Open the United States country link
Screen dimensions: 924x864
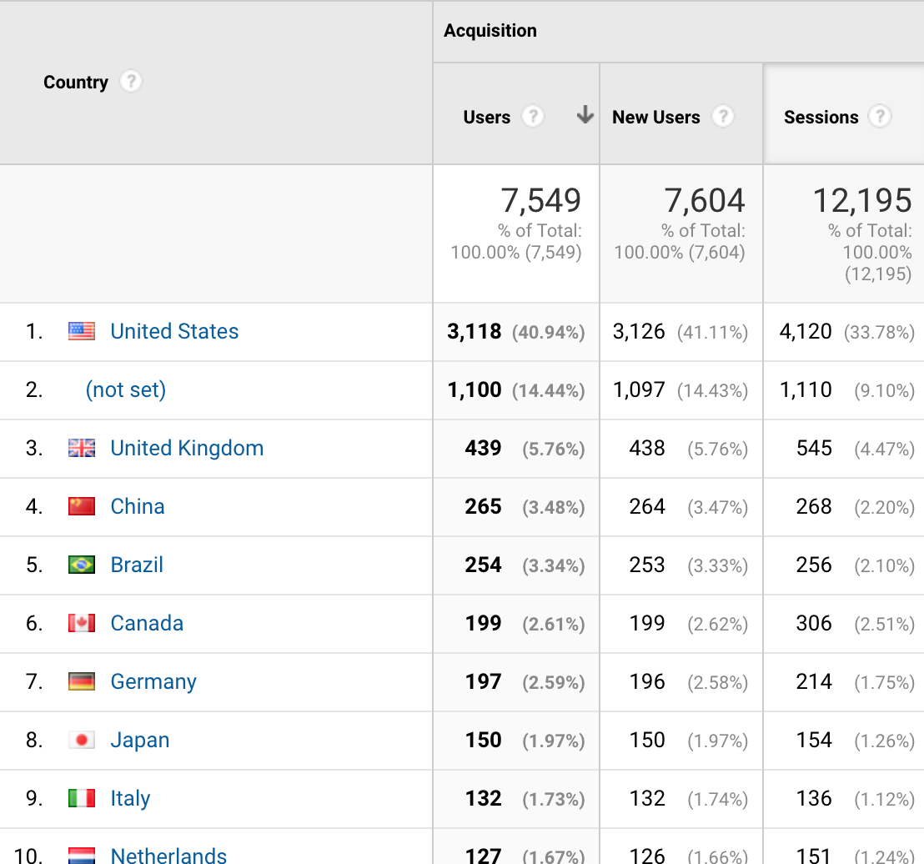(x=174, y=331)
